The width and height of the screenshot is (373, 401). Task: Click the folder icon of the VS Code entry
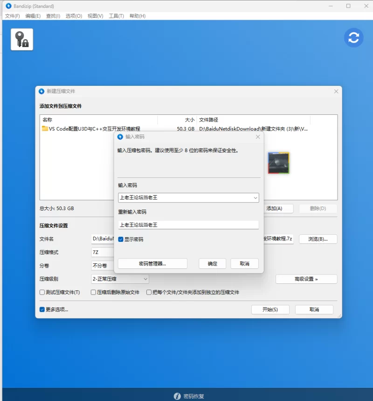(45, 128)
